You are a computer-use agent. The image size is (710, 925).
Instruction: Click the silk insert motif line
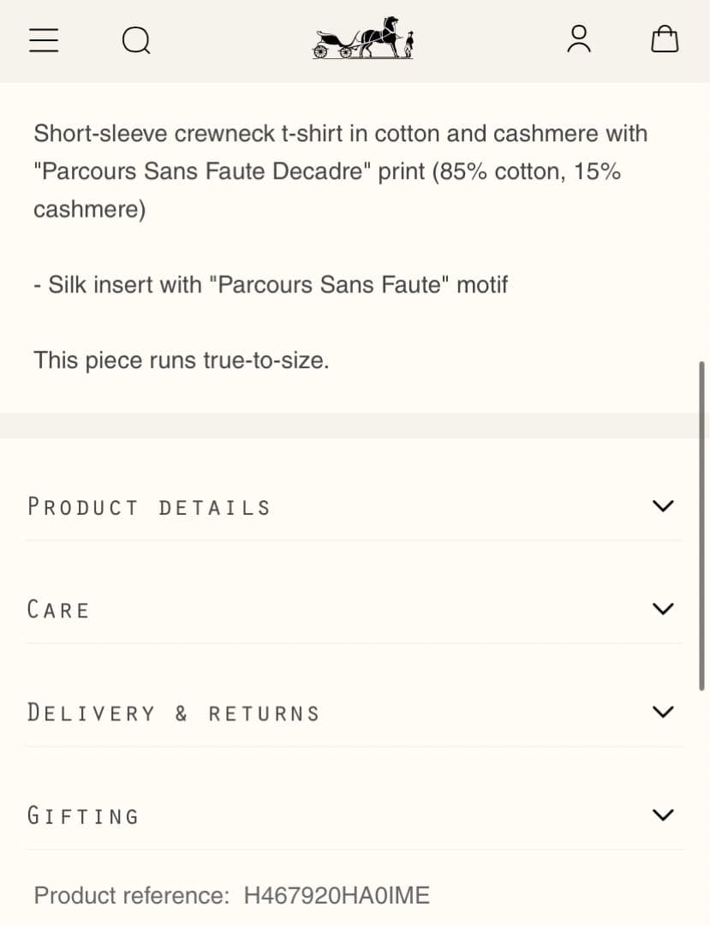[x=271, y=284]
